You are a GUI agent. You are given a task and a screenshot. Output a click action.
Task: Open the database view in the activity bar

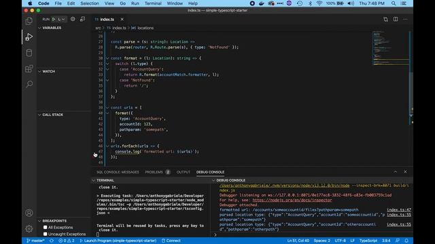pos(29,53)
